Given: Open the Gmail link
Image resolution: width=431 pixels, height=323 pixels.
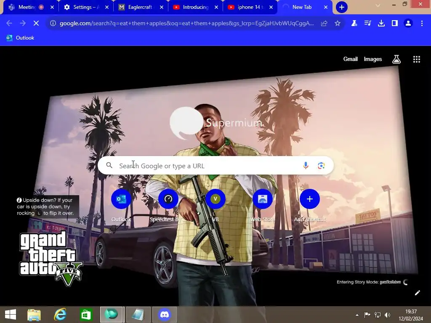Looking at the screenshot, I should (x=350, y=59).
